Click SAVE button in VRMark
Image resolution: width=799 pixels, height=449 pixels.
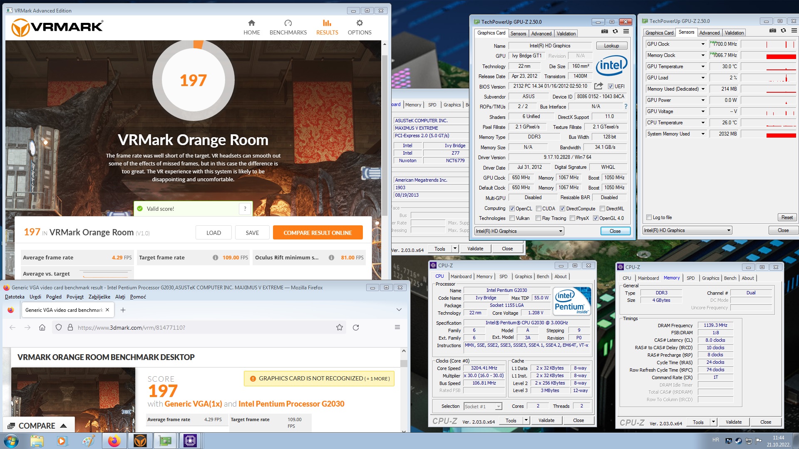click(252, 233)
